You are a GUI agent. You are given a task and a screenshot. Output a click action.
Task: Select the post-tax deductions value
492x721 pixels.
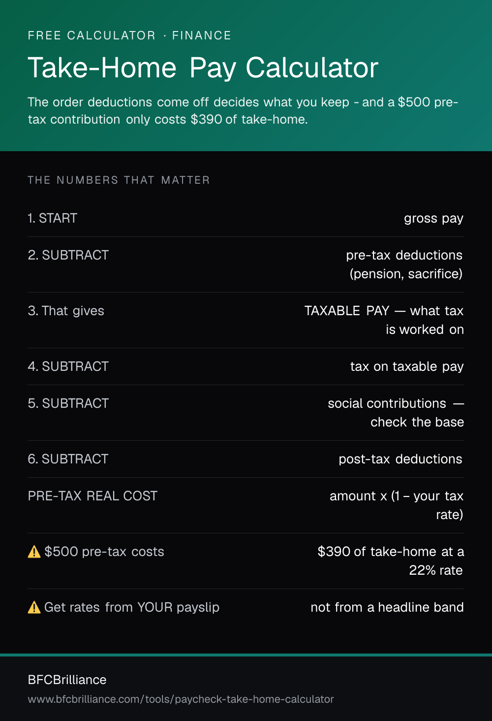(400, 459)
